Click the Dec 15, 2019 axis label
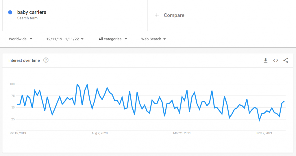 coord(17,133)
